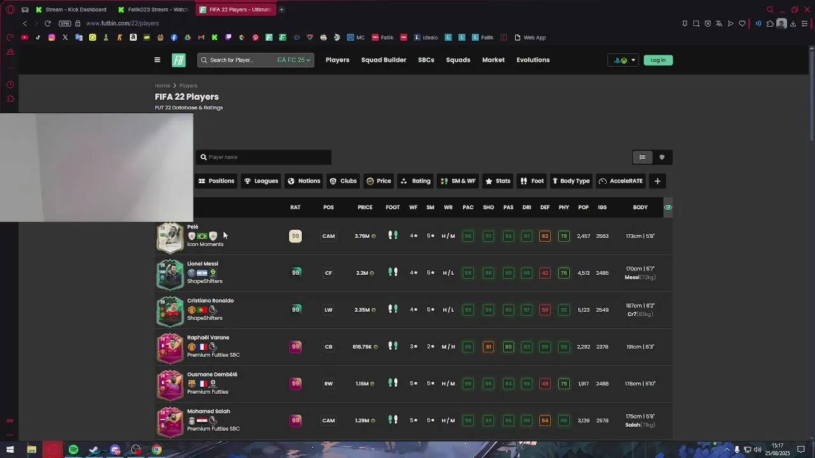Switch to card view layout
815x458 pixels.
click(662, 157)
